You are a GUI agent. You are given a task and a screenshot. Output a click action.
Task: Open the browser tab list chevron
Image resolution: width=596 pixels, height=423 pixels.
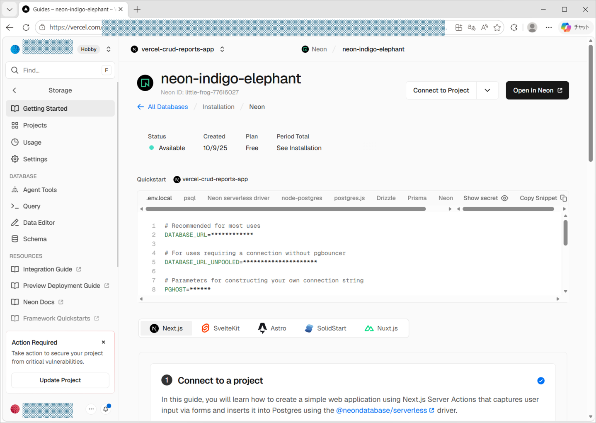coord(10,9)
